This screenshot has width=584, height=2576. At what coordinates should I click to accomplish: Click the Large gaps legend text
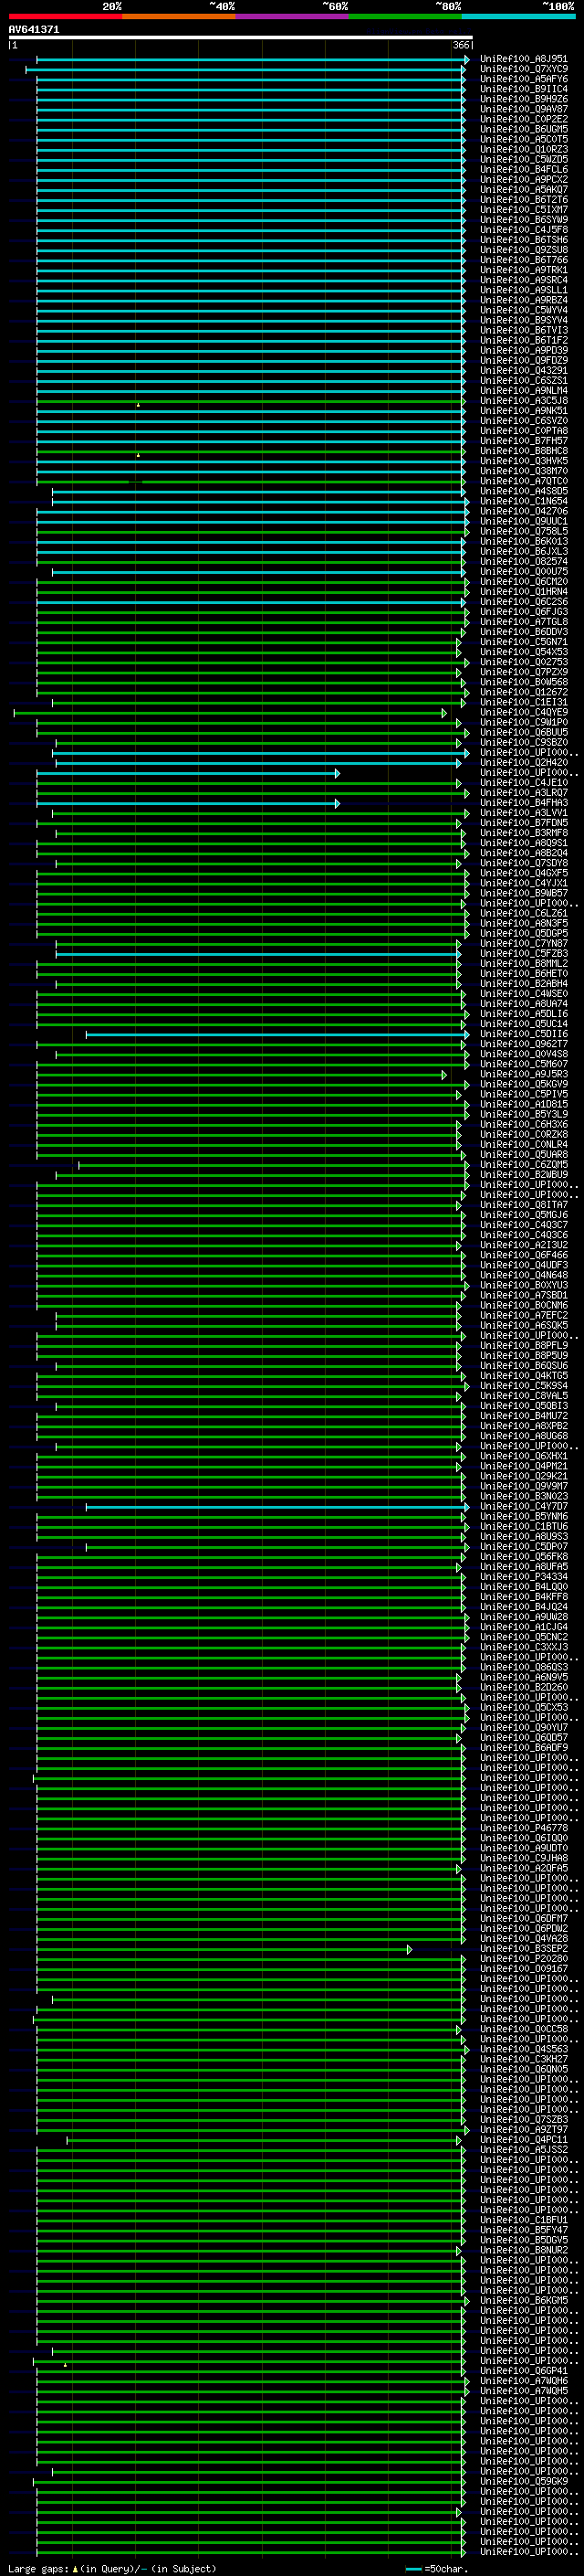[x=112, y=2569]
